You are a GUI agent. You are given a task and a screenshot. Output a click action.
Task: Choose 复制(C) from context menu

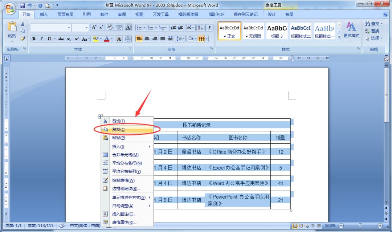[127, 129]
